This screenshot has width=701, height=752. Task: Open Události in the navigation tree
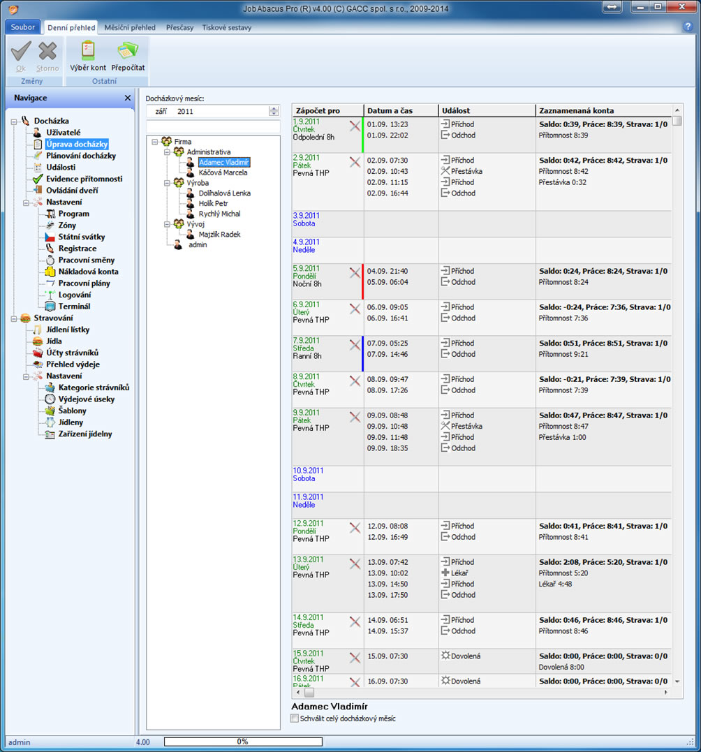point(61,167)
